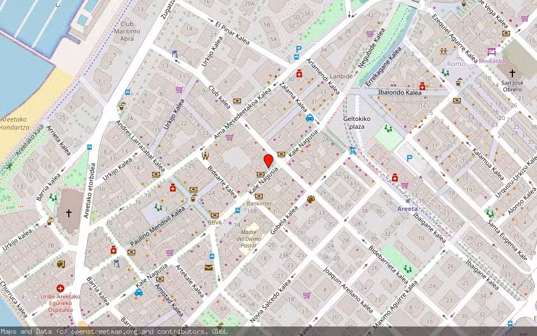The width and height of the screenshot is (537, 336).
Task: Select pharmacy icon near Areeta station
Action: 395,178
